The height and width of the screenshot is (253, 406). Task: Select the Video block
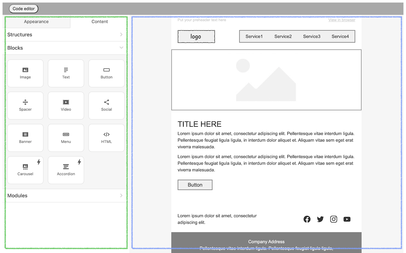point(66,106)
